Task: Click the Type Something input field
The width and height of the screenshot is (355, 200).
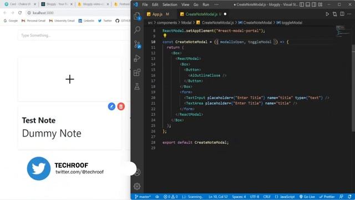Action: pyautogui.click(x=74, y=36)
